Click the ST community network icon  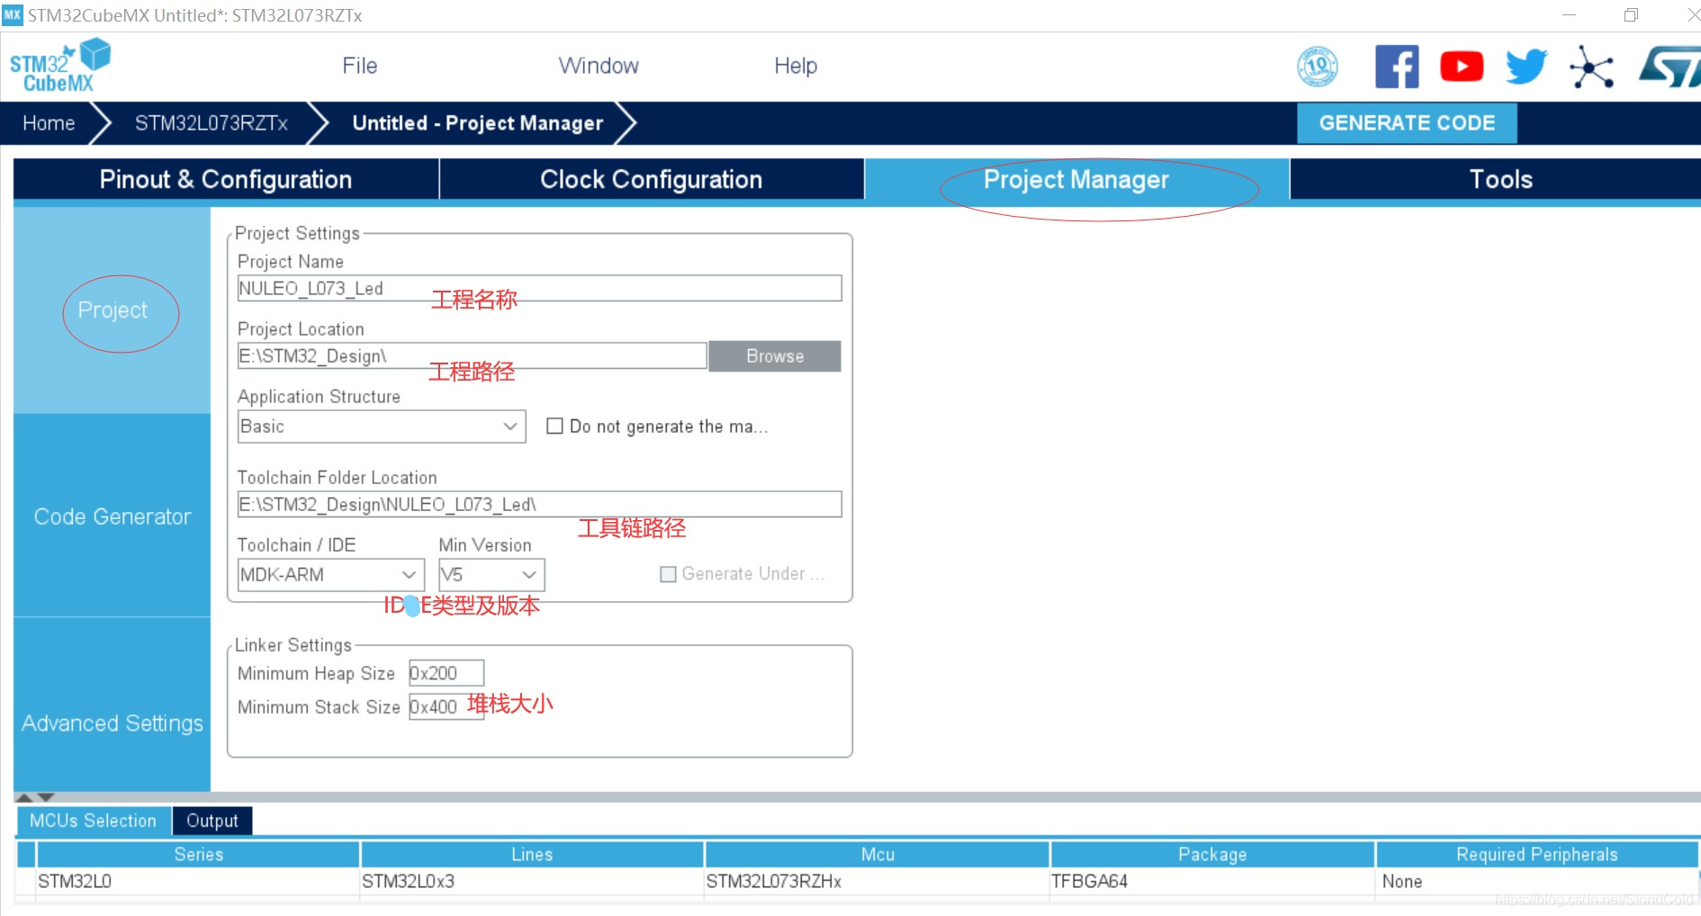pyautogui.click(x=1592, y=67)
